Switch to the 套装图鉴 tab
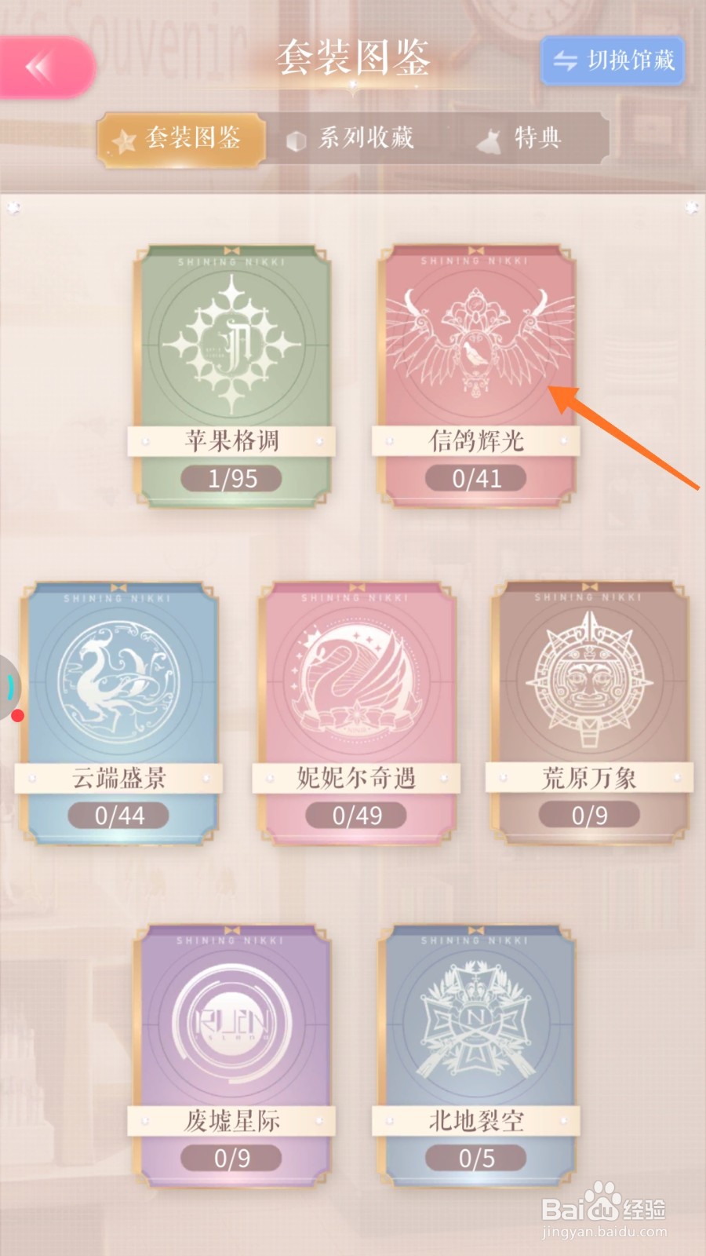This screenshot has width=706, height=1256. tap(180, 139)
